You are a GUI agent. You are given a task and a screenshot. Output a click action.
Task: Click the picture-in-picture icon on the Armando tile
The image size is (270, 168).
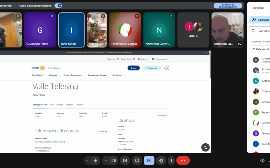coord(240,44)
